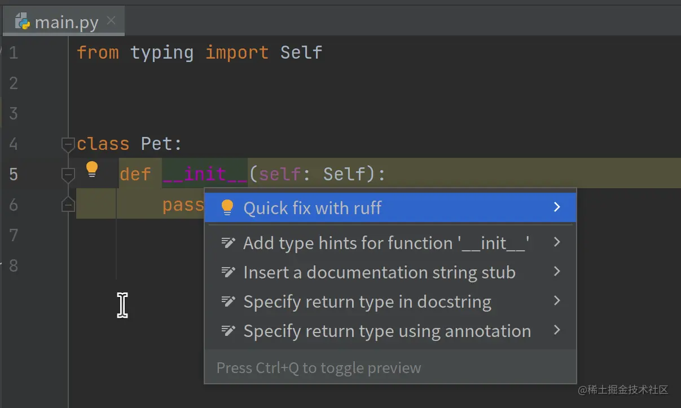The image size is (681, 408).
Task: Click the 'Self' type annotation on line 5
Action: (344, 174)
